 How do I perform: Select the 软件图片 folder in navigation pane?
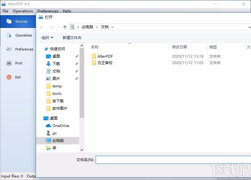60,108
